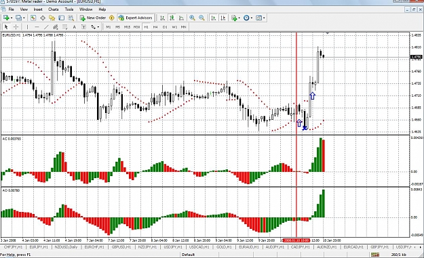Expand the Profiles dropdown arrow

click(x=24, y=18)
